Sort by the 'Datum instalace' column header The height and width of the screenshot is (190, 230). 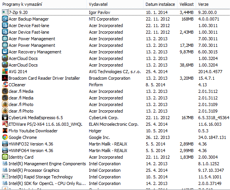(160, 4)
